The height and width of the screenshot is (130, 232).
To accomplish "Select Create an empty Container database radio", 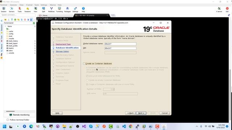I will tap(87, 80).
